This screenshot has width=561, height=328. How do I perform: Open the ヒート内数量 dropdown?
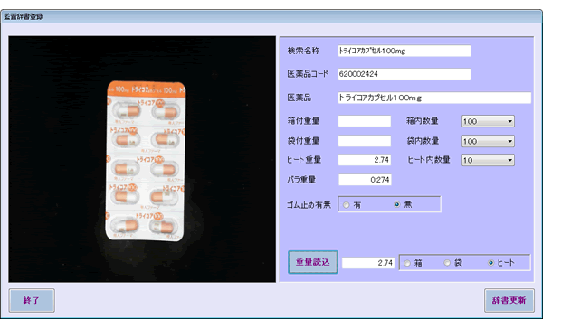pyautogui.click(x=488, y=160)
